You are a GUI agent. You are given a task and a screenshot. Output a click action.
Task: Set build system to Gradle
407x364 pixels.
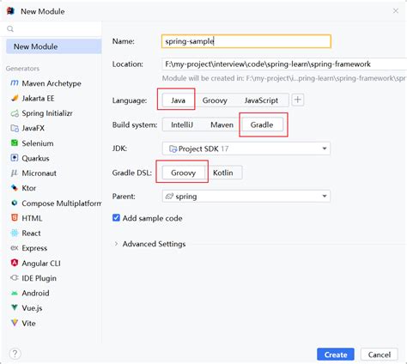pyautogui.click(x=262, y=124)
